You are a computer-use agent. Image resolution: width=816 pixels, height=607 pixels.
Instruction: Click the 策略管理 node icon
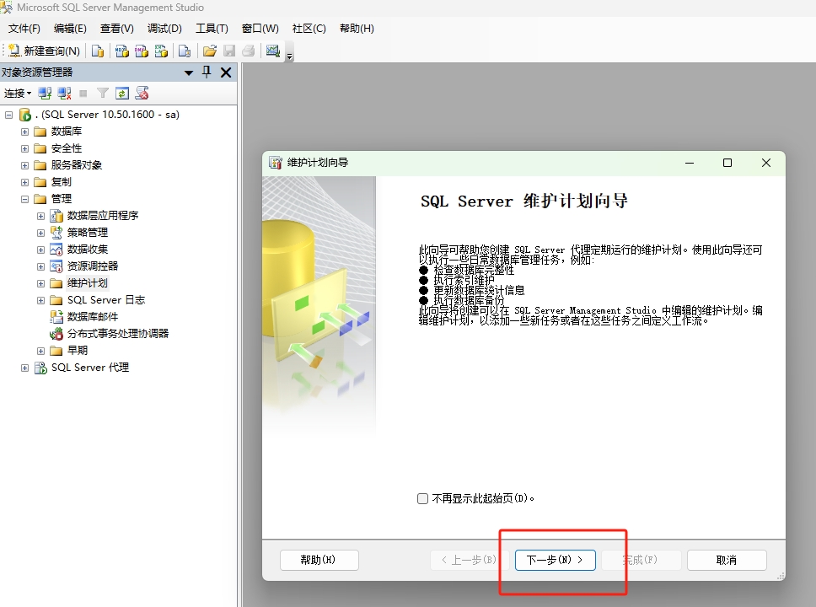coord(56,232)
